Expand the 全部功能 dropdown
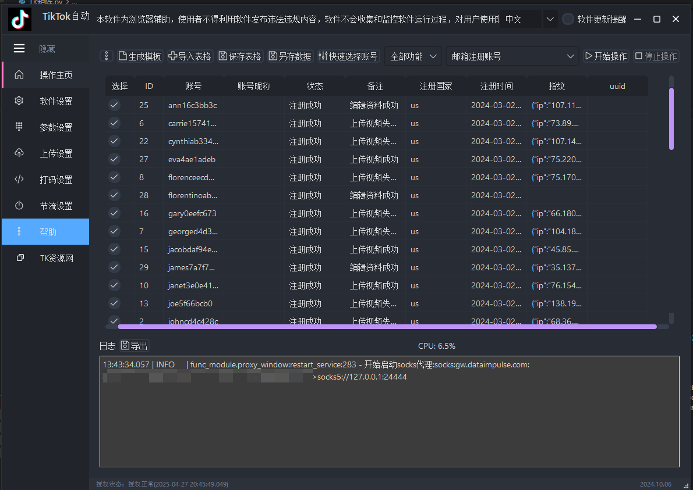The height and width of the screenshot is (490, 693). click(413, 56)
